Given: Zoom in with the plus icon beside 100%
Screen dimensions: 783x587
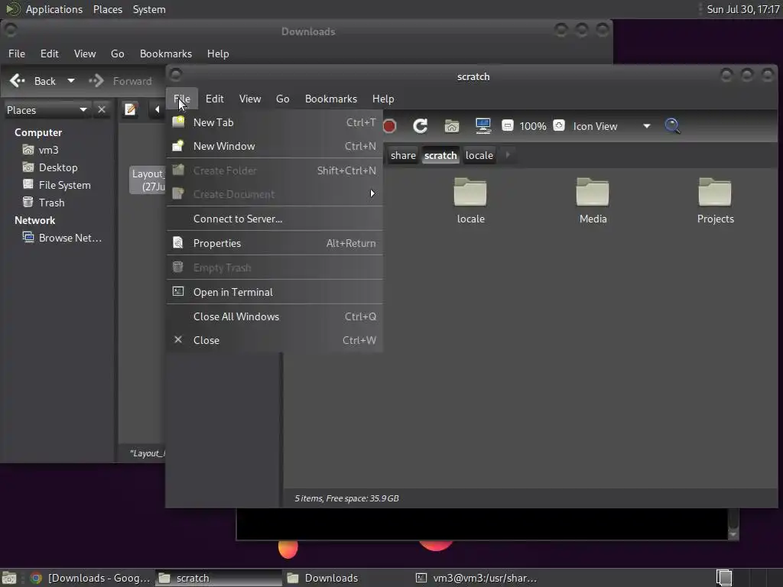Looking at the screenshot, I should (559, 125).
